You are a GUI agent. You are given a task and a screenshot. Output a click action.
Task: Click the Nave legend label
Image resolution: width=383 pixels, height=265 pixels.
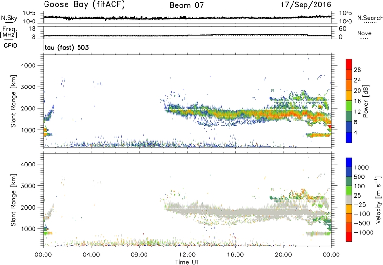click(364, 33)
